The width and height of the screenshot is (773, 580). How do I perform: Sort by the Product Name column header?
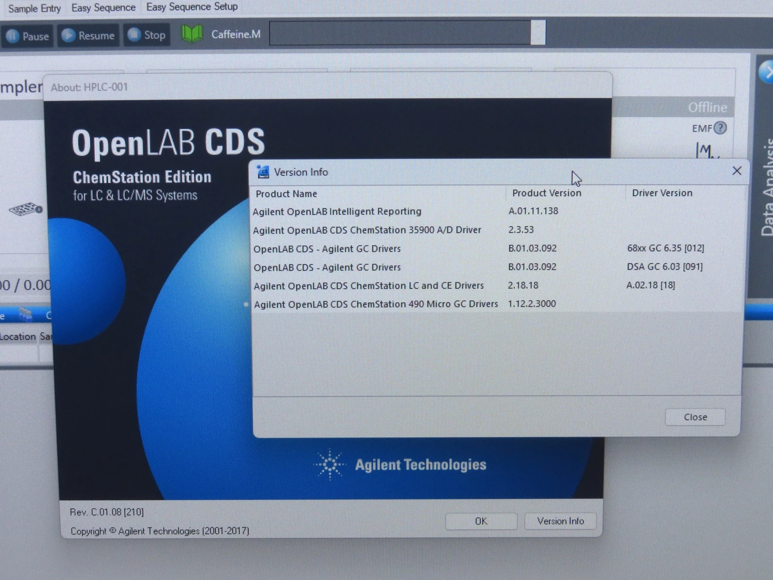click(x=287, y=194)
